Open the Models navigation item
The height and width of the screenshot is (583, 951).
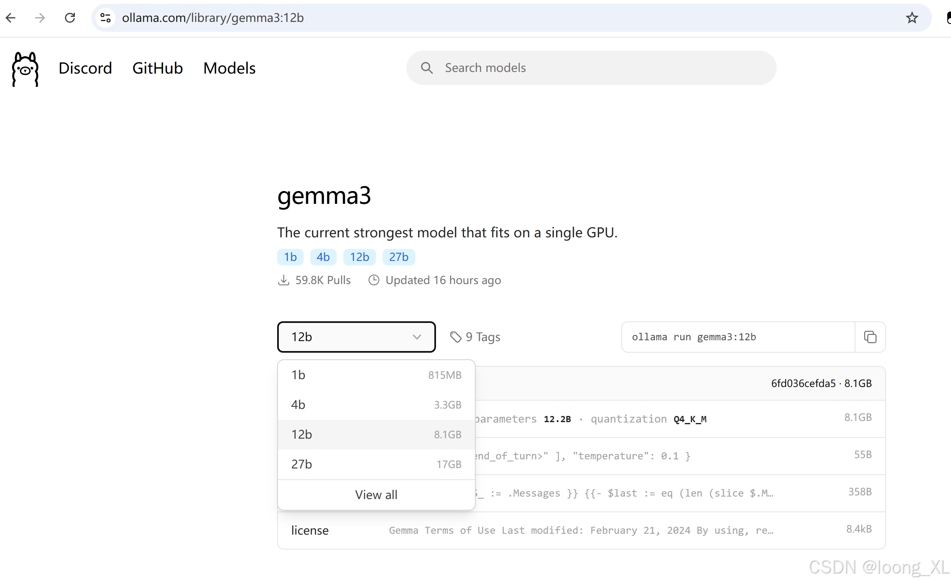[x=230, y=68]
